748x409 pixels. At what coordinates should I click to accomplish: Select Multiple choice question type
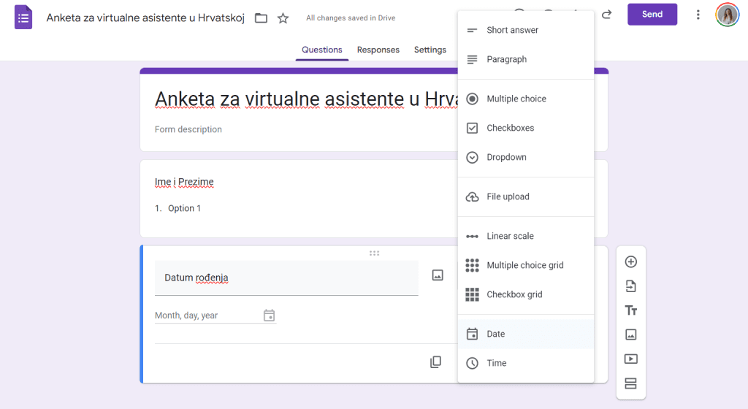[x=516, y=99]
